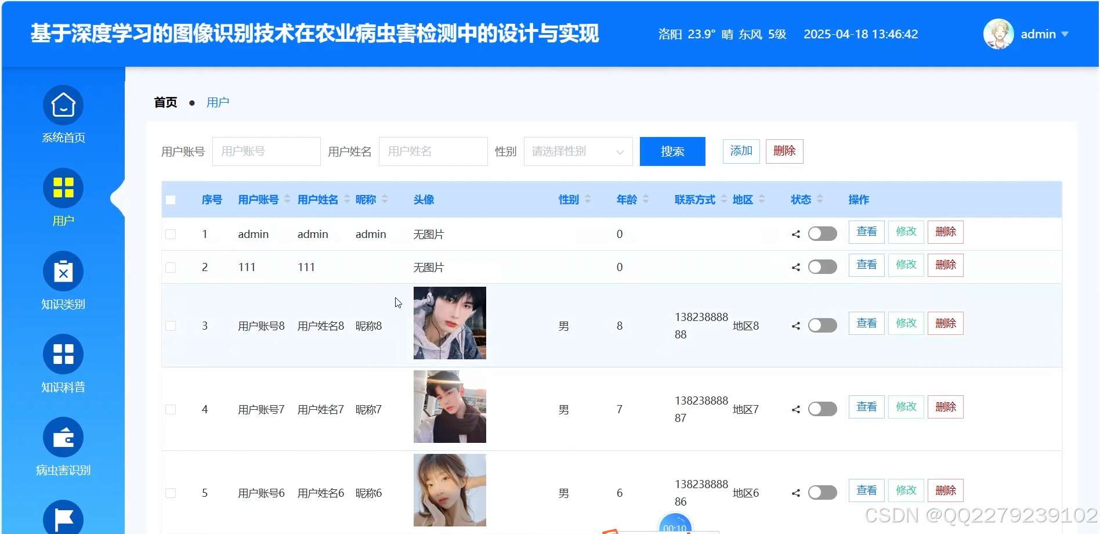Viewport: 1100px width, 534px height.
Task: Click 查看 for 用户账号7 row
Action: pyautogui.click(x=866, y=407)
